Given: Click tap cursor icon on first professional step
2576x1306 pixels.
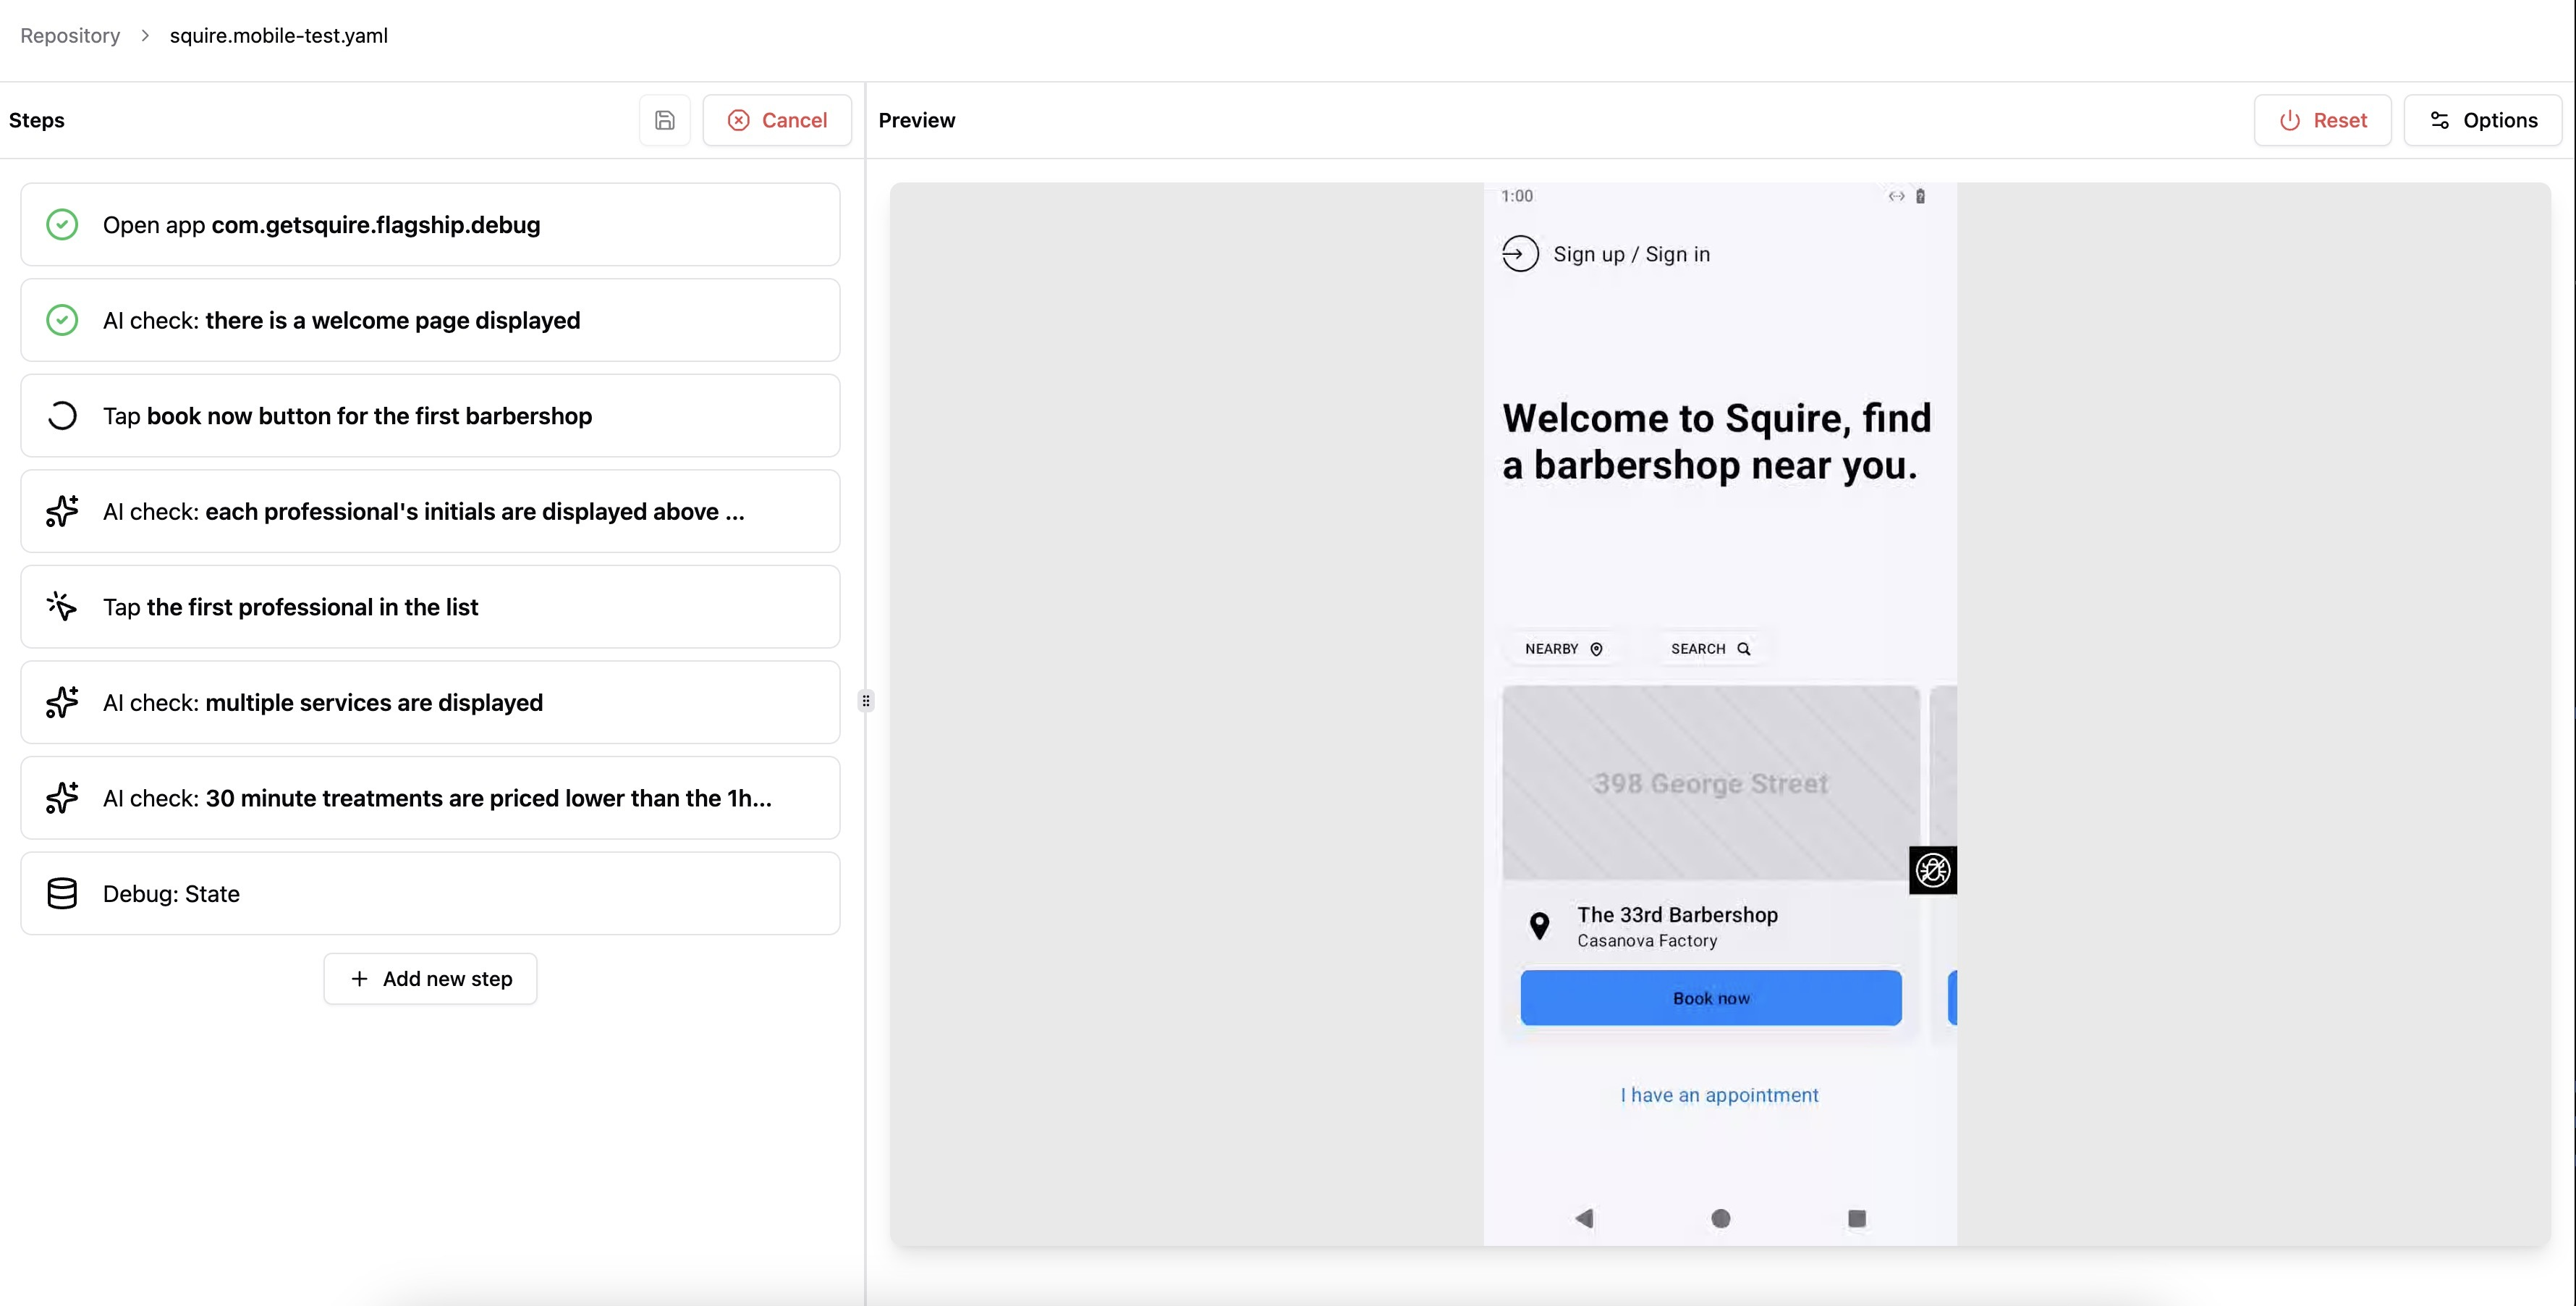Looking at the screenshot, I should click(62, 607).
